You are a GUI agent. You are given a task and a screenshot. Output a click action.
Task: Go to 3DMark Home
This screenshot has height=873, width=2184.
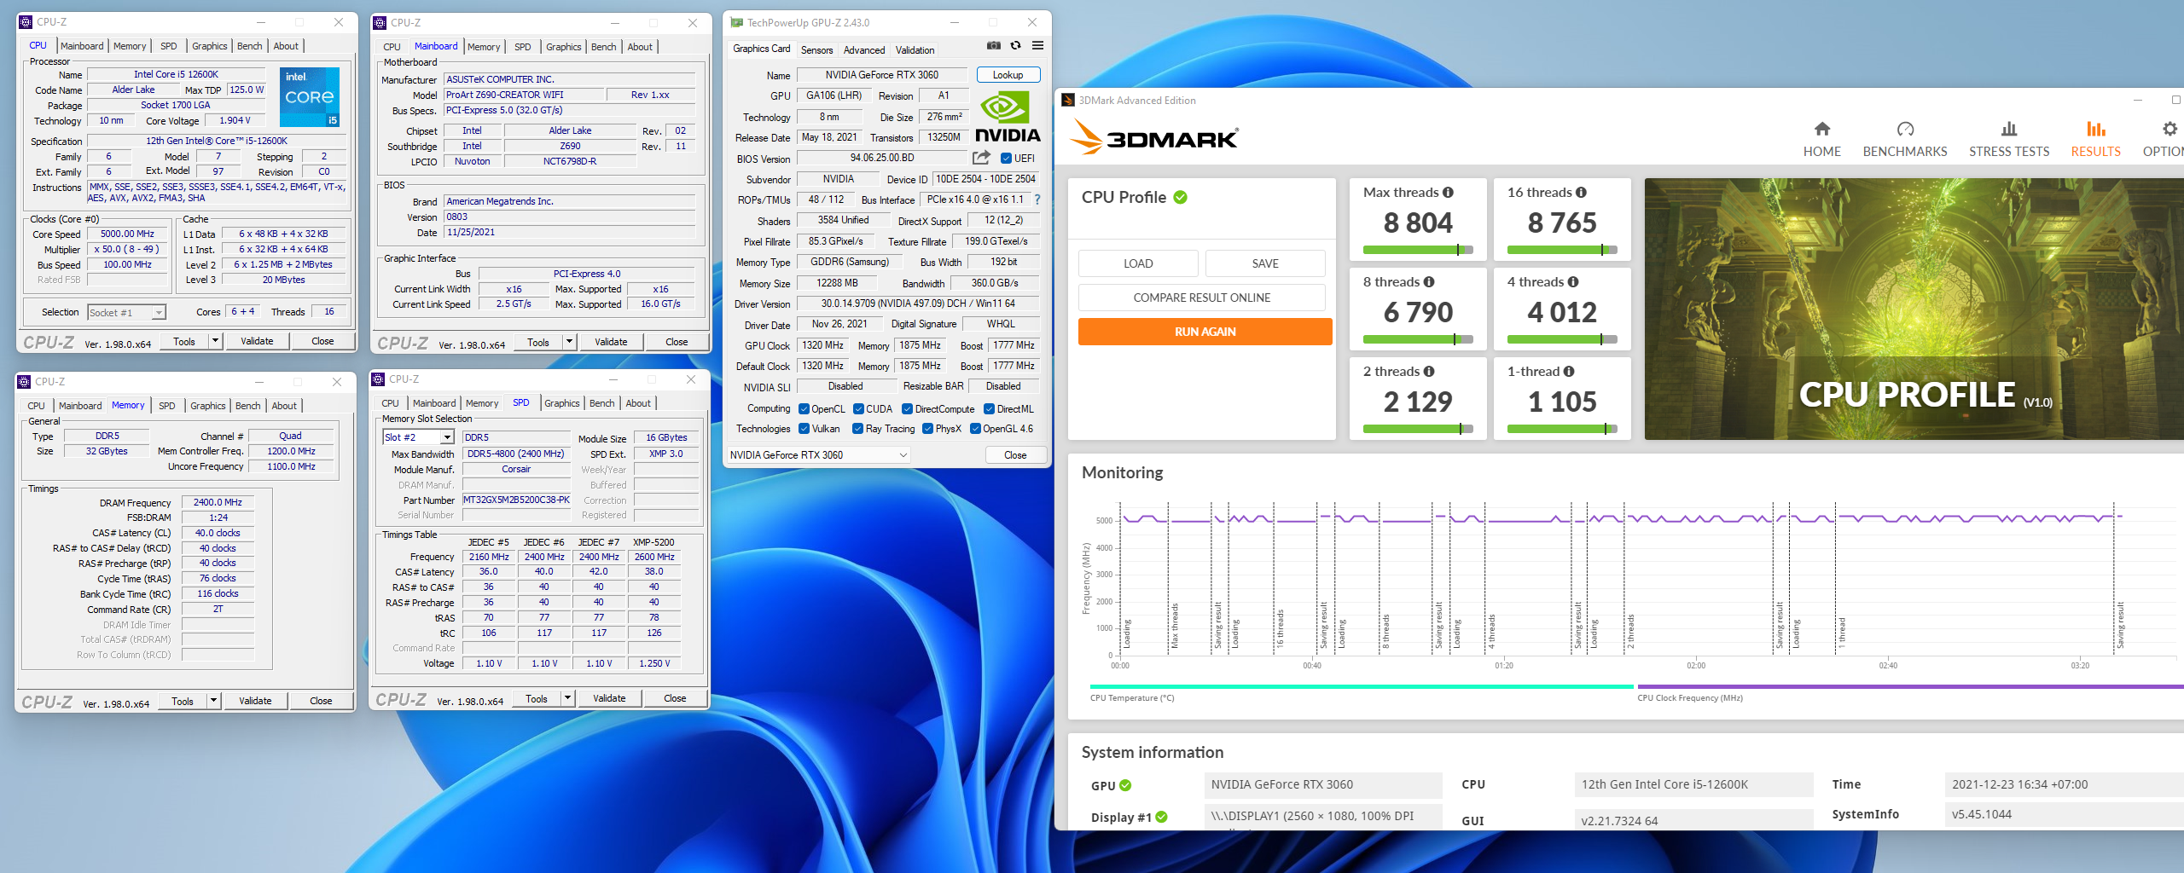(x=1821, y=139)
